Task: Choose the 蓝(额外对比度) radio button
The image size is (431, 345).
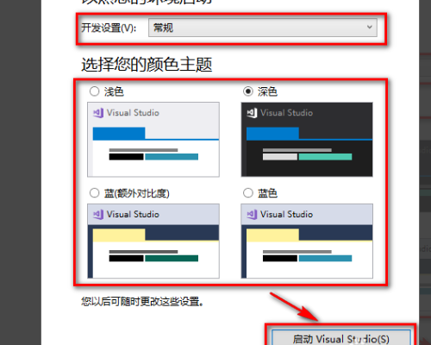Action: [94, 193]
